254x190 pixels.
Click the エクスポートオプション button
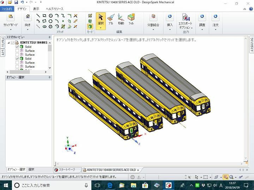[185, 22]
